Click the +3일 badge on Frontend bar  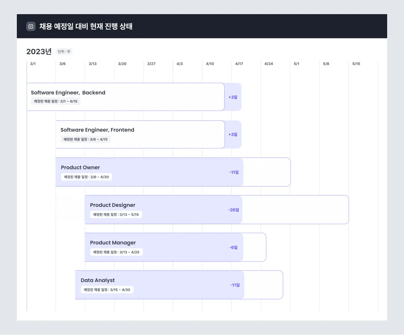pos(233,134)
